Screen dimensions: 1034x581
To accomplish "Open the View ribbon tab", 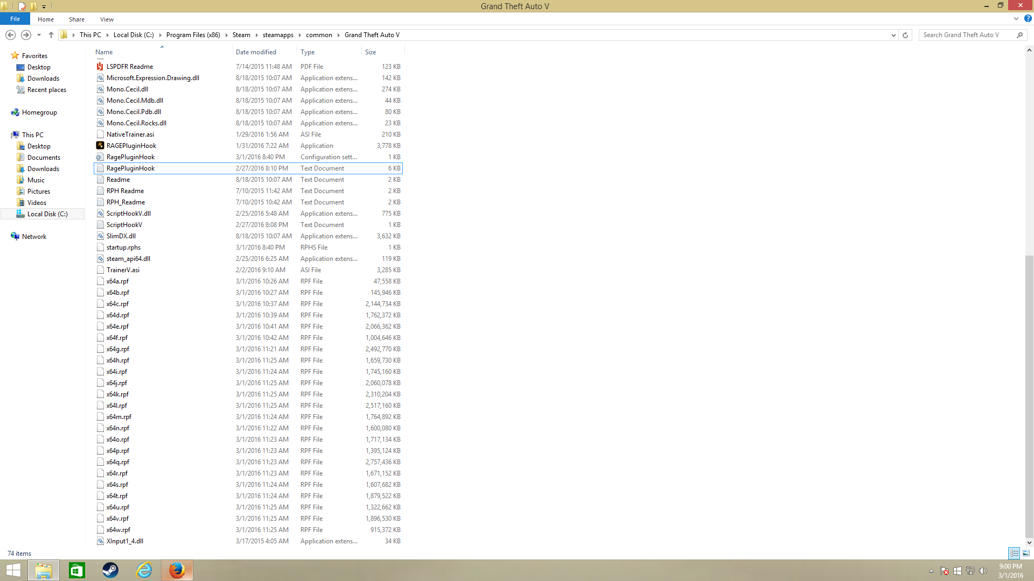I will coord(107,19).
